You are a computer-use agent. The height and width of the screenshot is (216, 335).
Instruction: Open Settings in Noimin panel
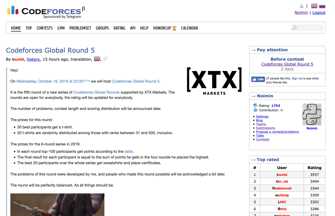pos(262,117)
